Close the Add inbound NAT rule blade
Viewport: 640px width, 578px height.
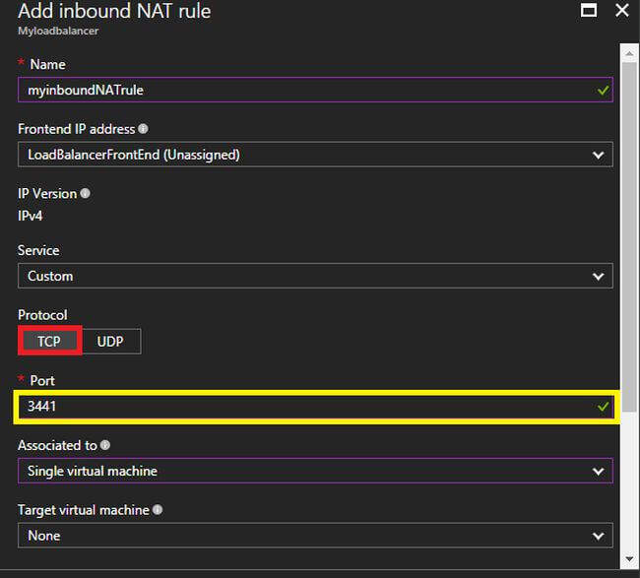pyautogui.click(x=621, y=11)
